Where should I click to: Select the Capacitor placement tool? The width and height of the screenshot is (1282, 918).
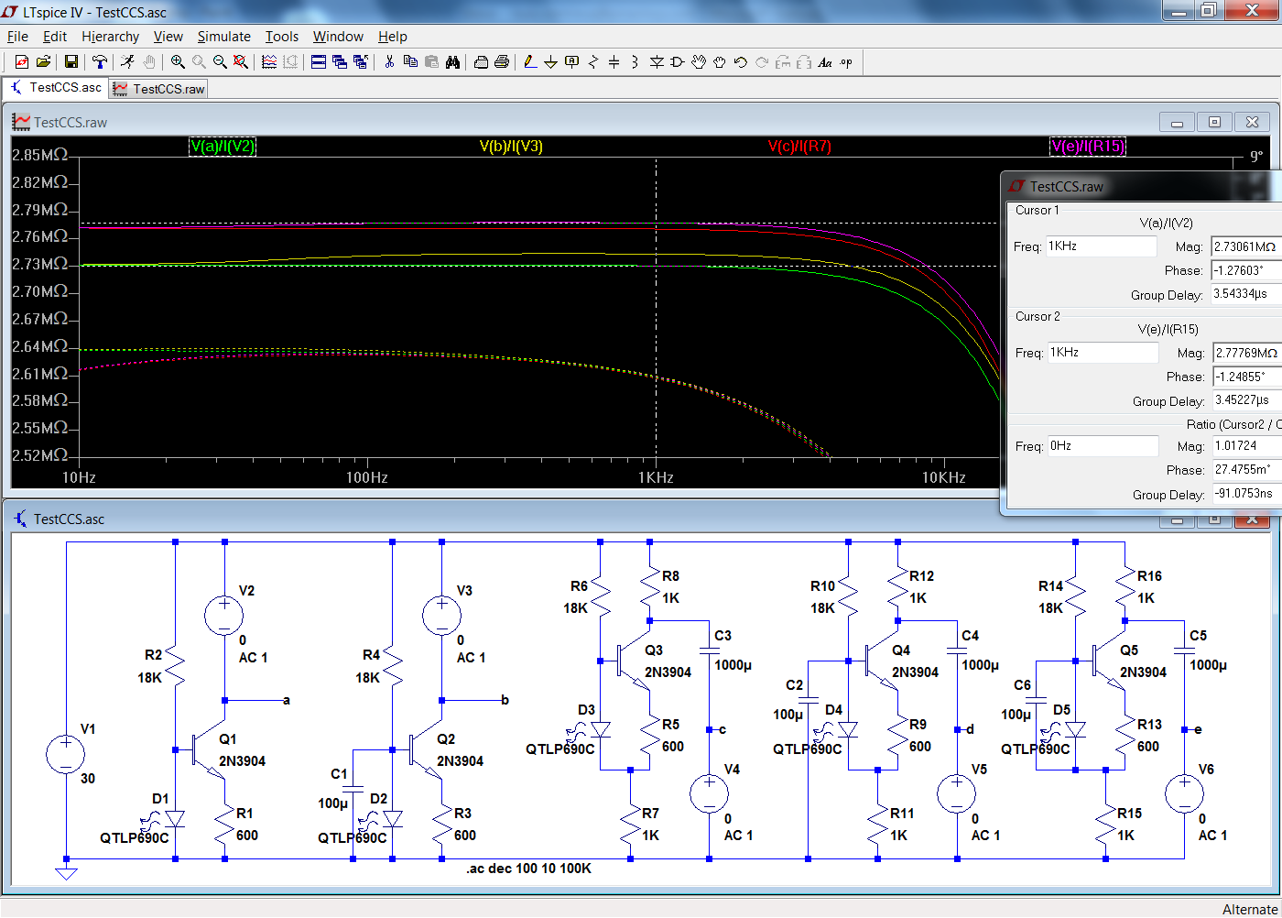point(614,61)
